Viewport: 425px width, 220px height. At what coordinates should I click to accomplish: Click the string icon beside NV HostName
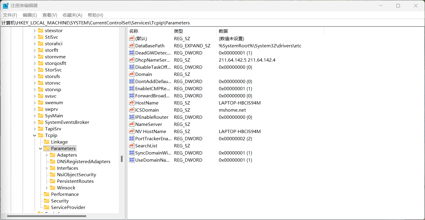(x=132, y=131)
